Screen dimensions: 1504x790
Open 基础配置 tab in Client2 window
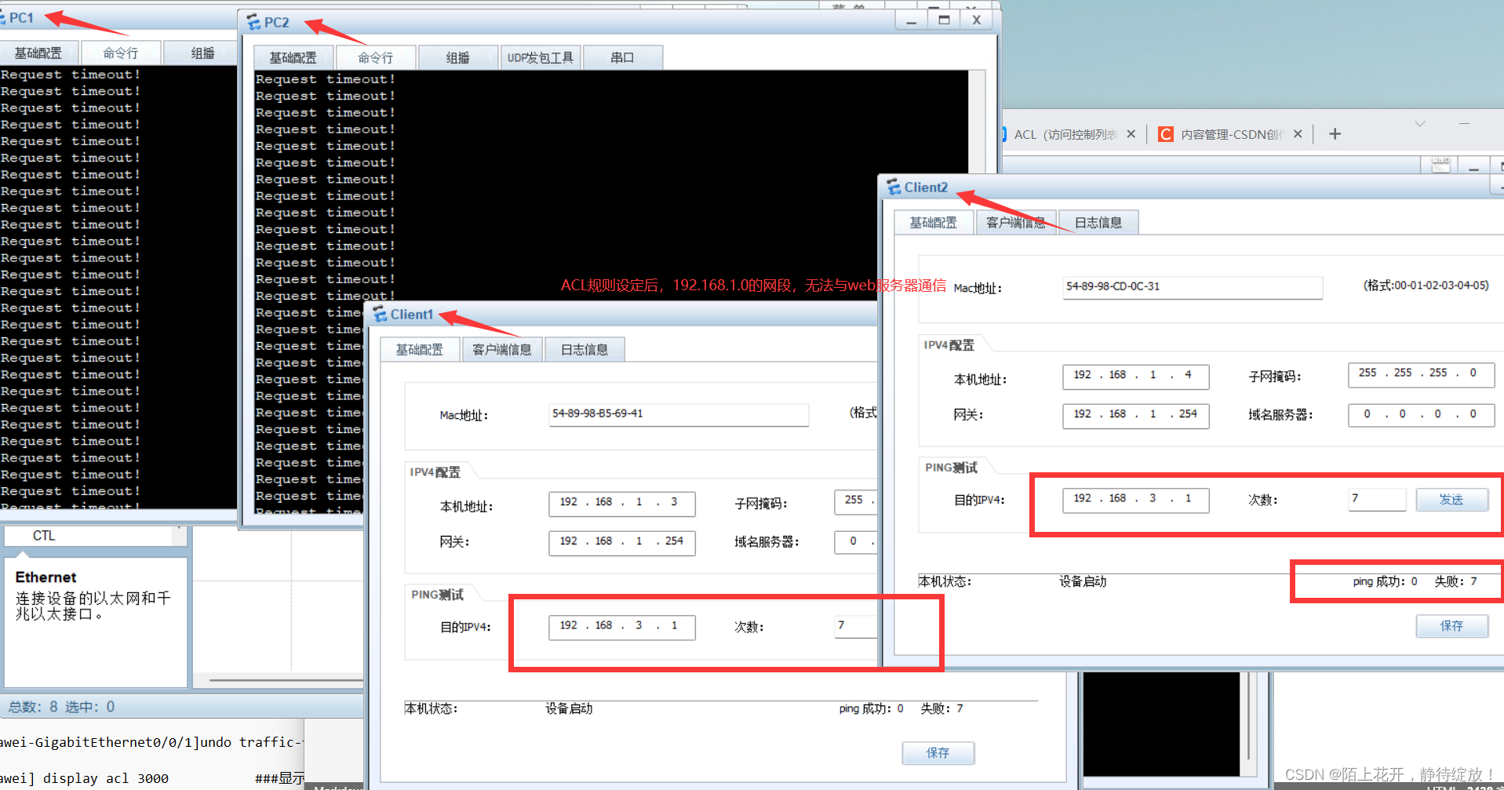934,223
